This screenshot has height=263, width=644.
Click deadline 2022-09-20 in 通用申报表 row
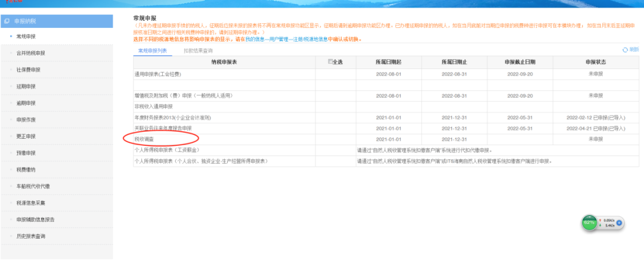(520, 74)
